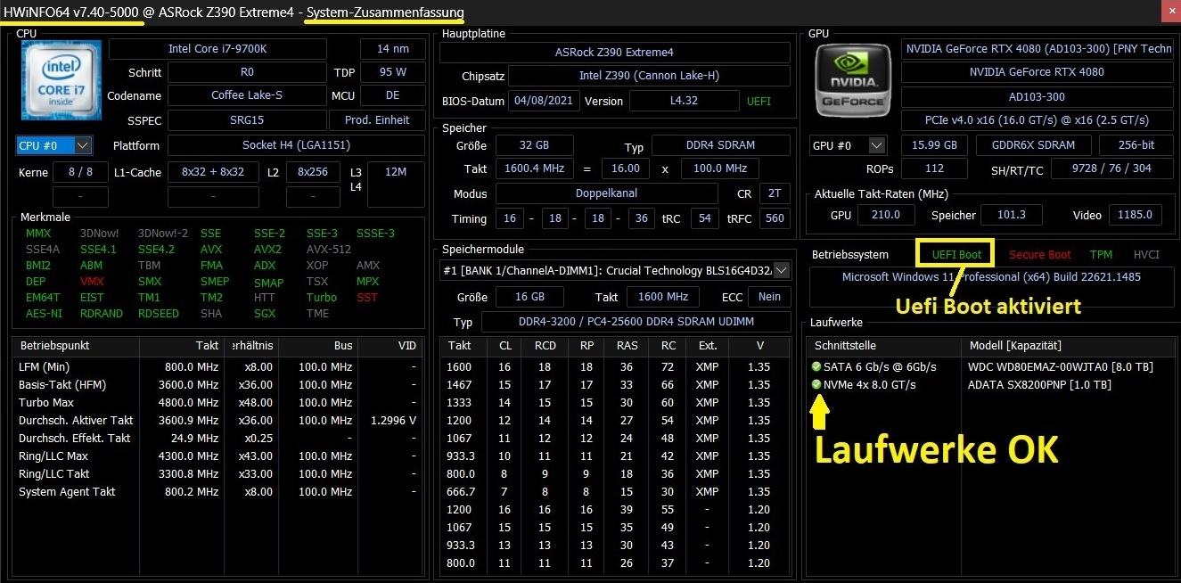Click the tRFC 560 timing value
1181x583 pixels.
pyautogui.click(x=775, y=218)
